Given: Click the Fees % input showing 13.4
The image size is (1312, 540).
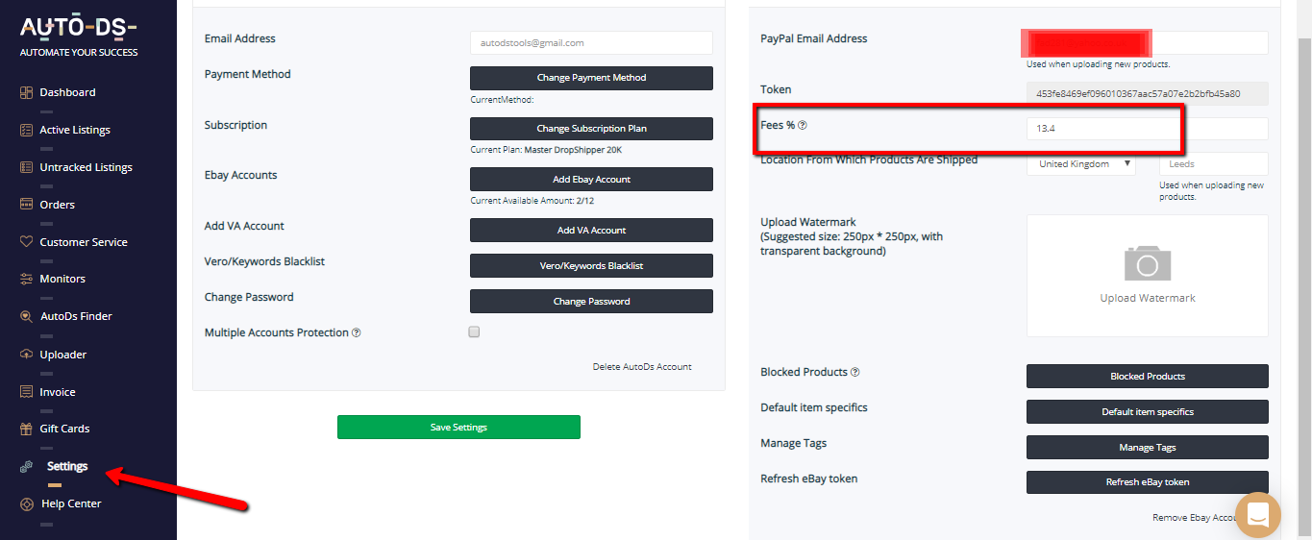Looking at the screenshot, I should click(x=1148, y=128).
